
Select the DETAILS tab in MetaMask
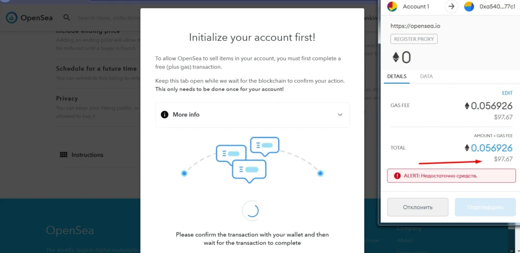click(x=397, y=76)
